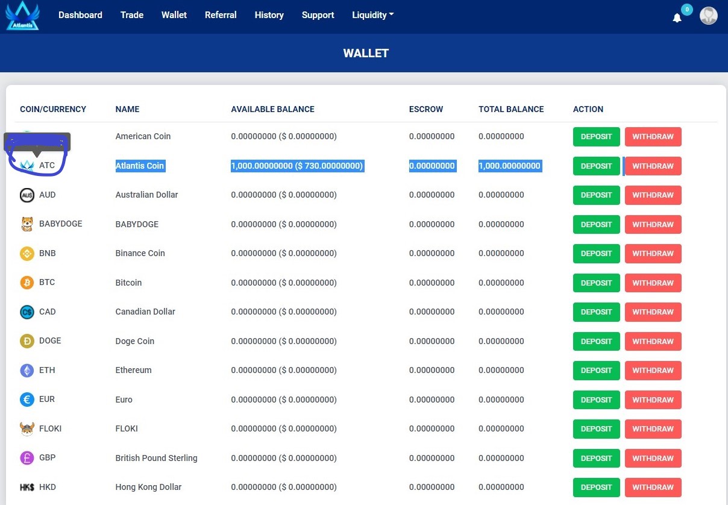
Task: Open the Support page
Action: [318, 15]
